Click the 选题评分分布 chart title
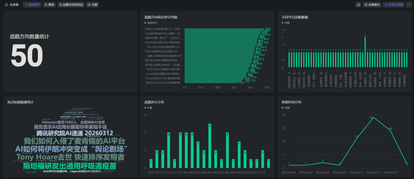Viewport: 414px width, 179px height. pyautogui.click(x=154, y=102)
